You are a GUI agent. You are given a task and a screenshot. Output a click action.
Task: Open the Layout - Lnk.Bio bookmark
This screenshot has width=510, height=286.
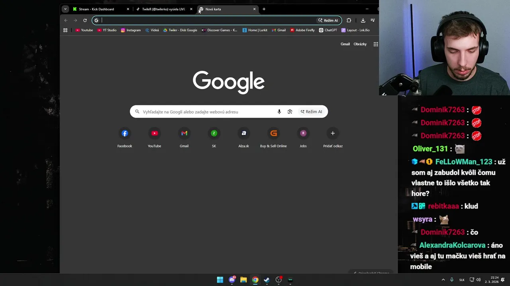pyautogui.click(x=355, y=30)
